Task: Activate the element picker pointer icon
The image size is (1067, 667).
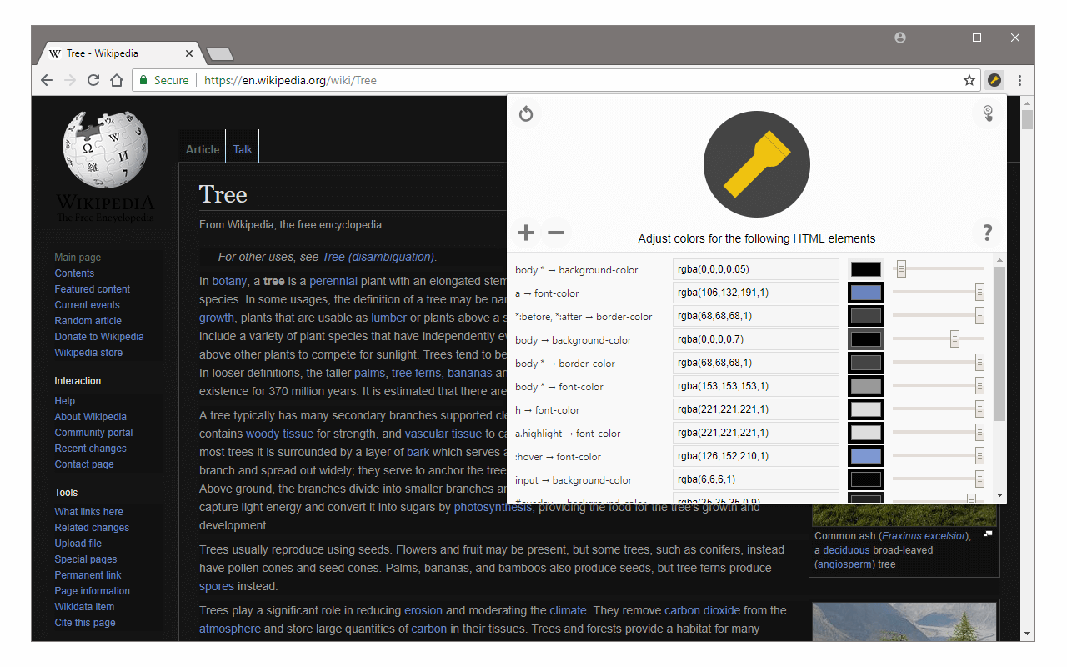Action: [988, 113]
